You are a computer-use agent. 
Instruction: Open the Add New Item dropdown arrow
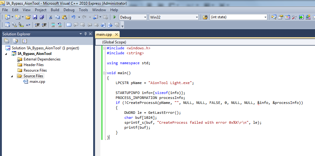coord(23,17)
